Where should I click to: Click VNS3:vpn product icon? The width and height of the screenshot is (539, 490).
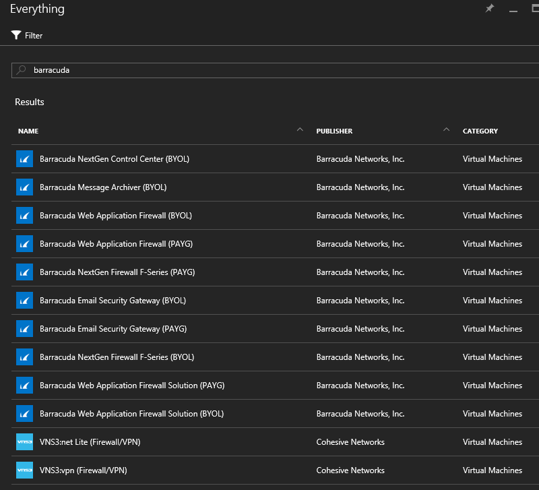tap(24, 470)
